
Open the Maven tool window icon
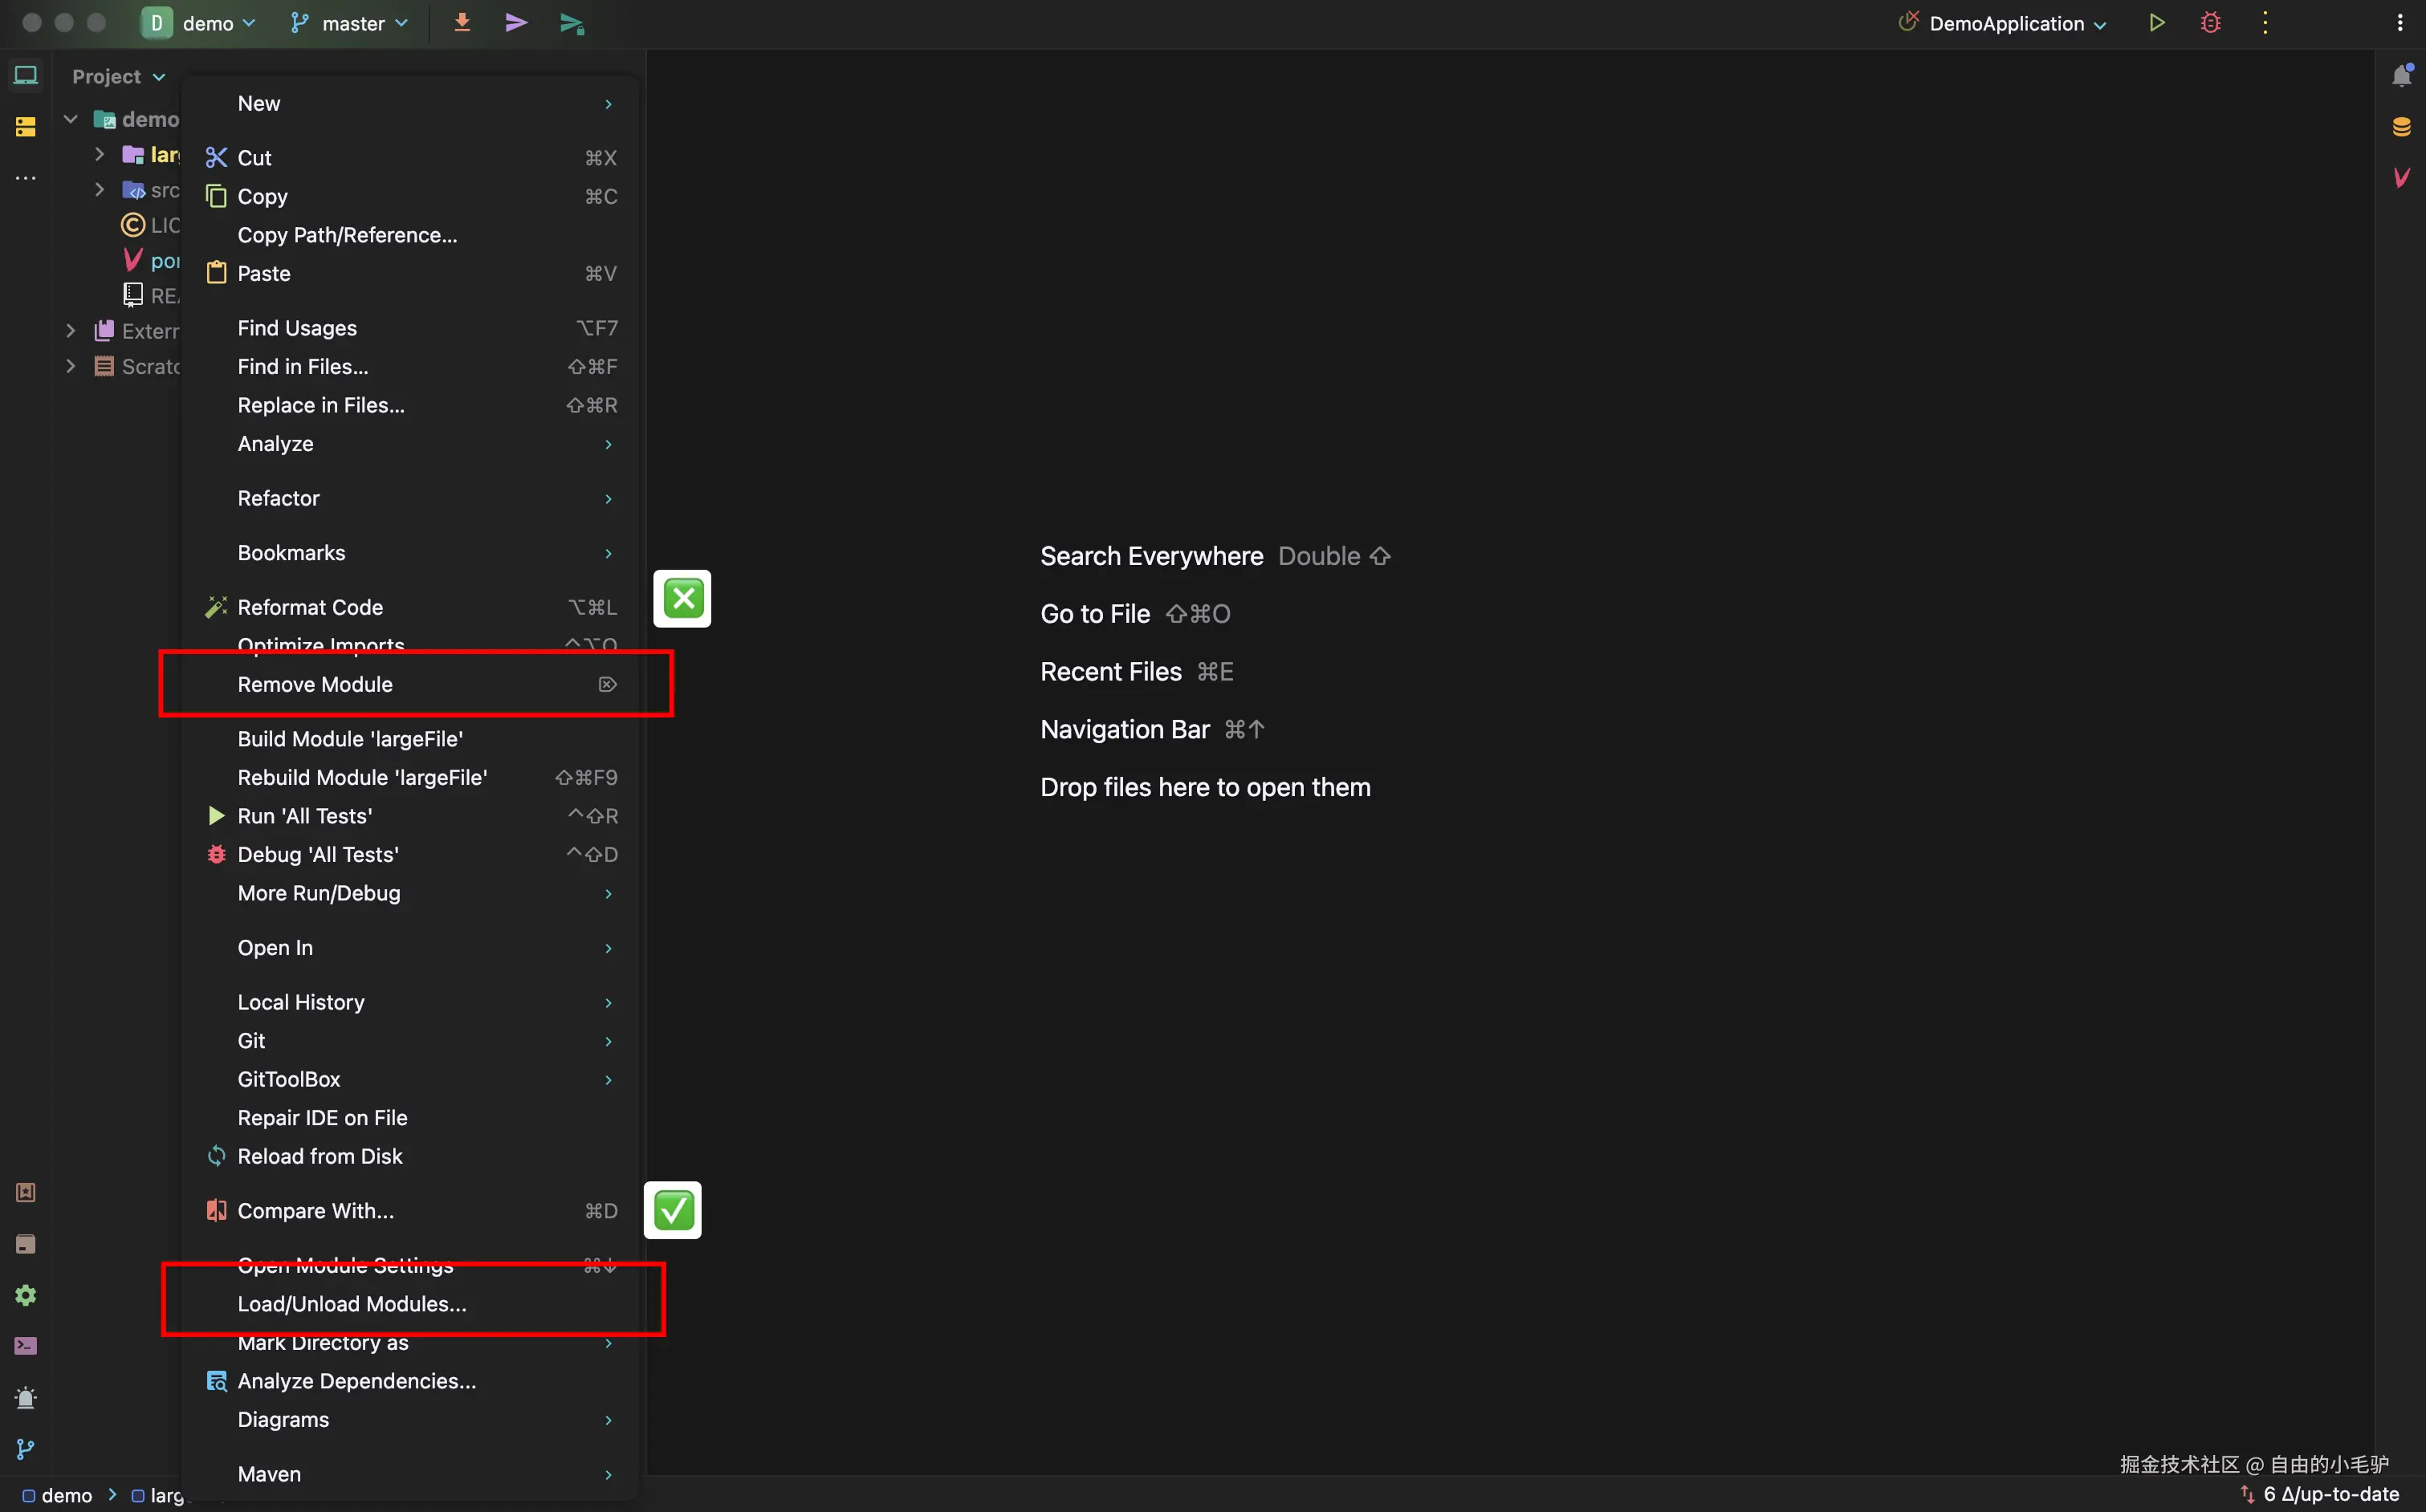click(x=2401, y=178)
